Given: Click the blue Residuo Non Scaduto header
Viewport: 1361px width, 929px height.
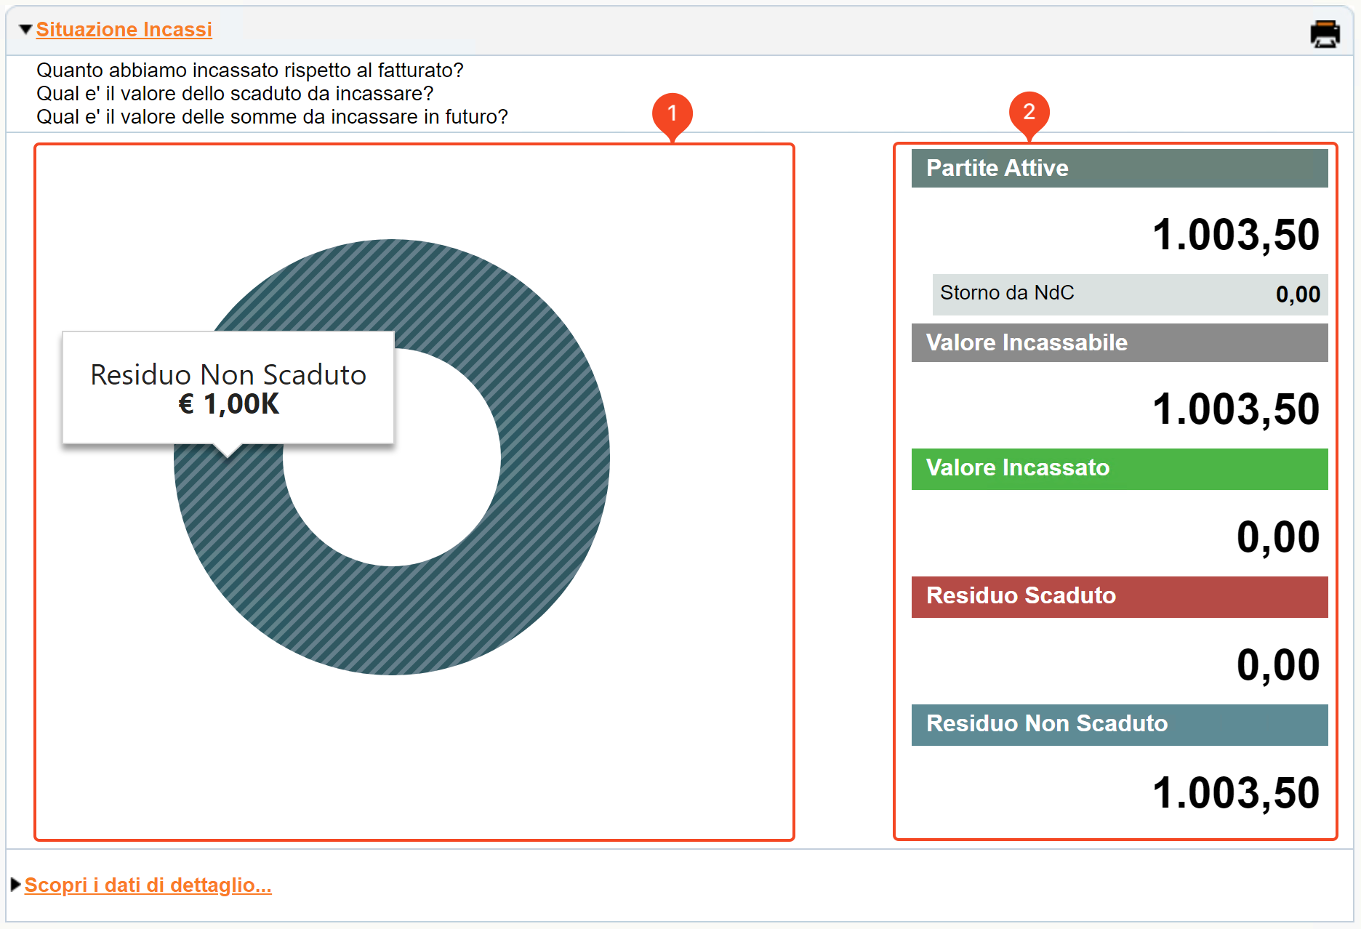Looking at the screenshot, I should 1120,725.
